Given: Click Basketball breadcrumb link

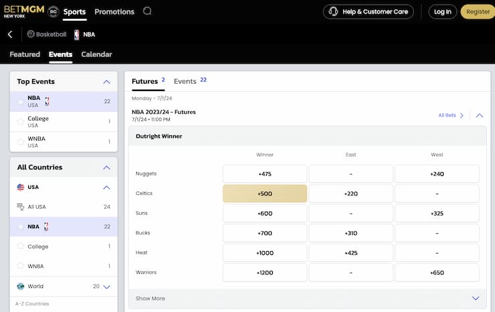Looking at the screenshot, I should point(51,34).
